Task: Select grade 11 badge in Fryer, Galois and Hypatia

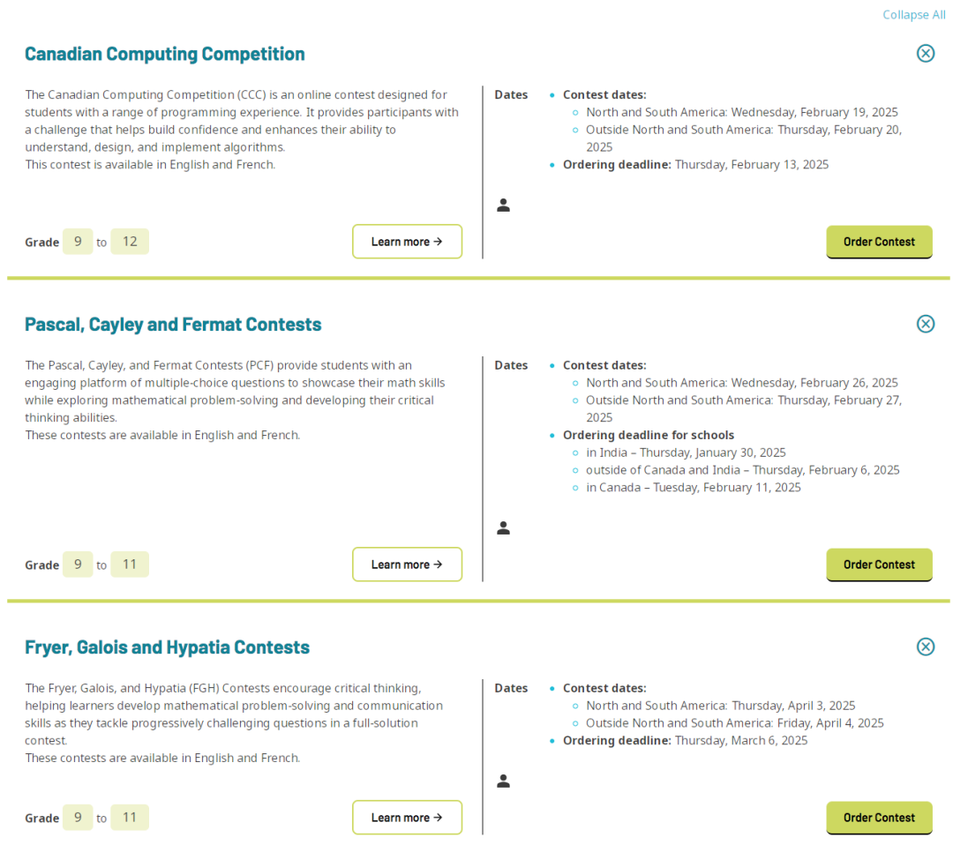Action: click(x=130, y=818)
